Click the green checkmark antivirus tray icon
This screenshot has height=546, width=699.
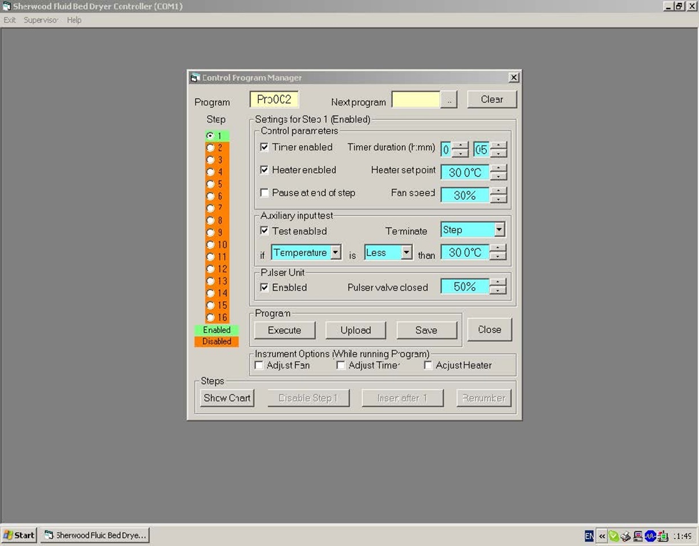pyautogui.click(x=613, y=536)
